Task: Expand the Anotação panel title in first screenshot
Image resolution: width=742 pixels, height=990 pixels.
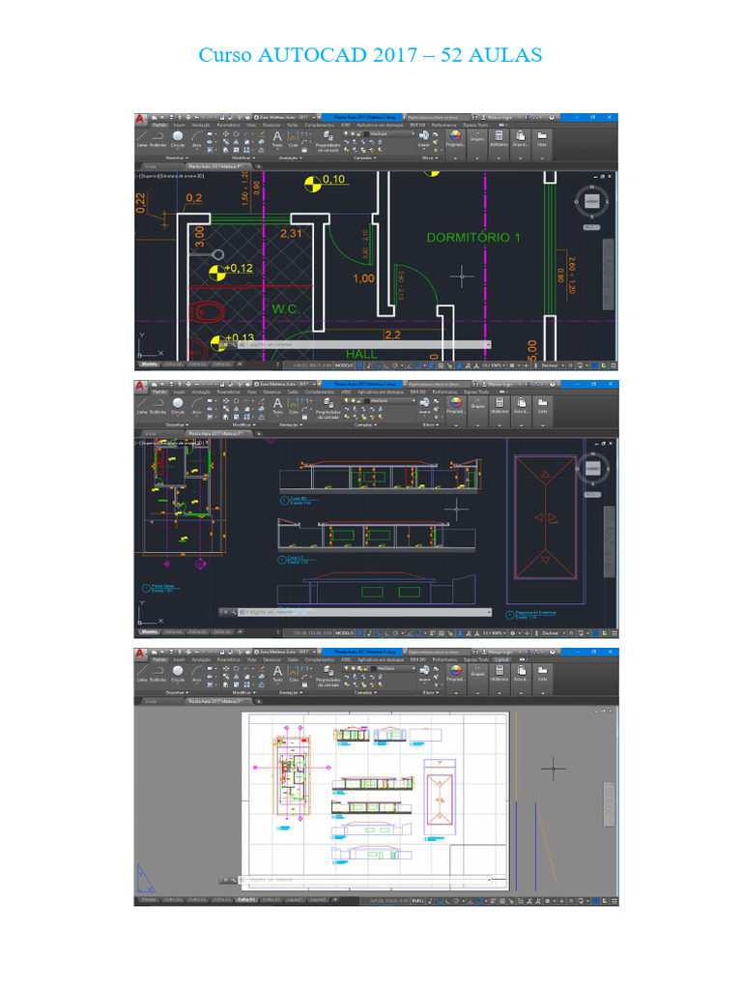Action: click(x=290, y=158)
